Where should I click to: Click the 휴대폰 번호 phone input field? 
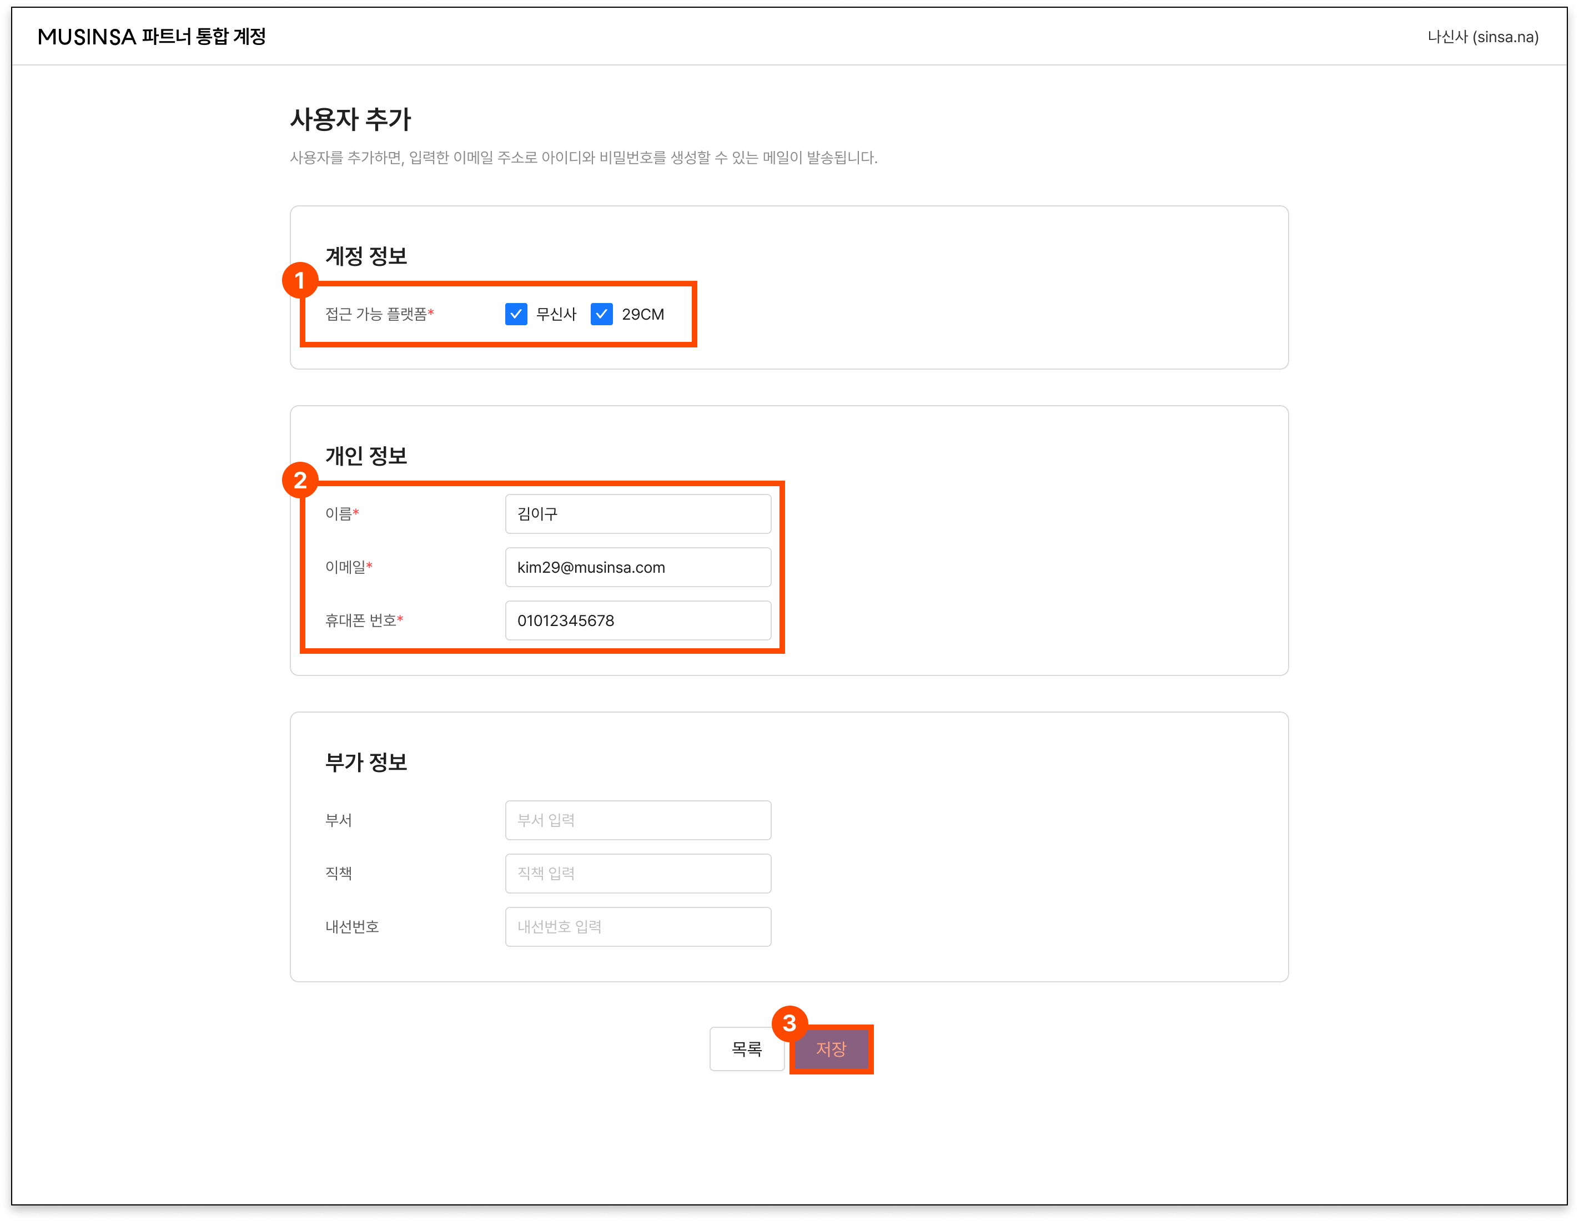[638, 620]
